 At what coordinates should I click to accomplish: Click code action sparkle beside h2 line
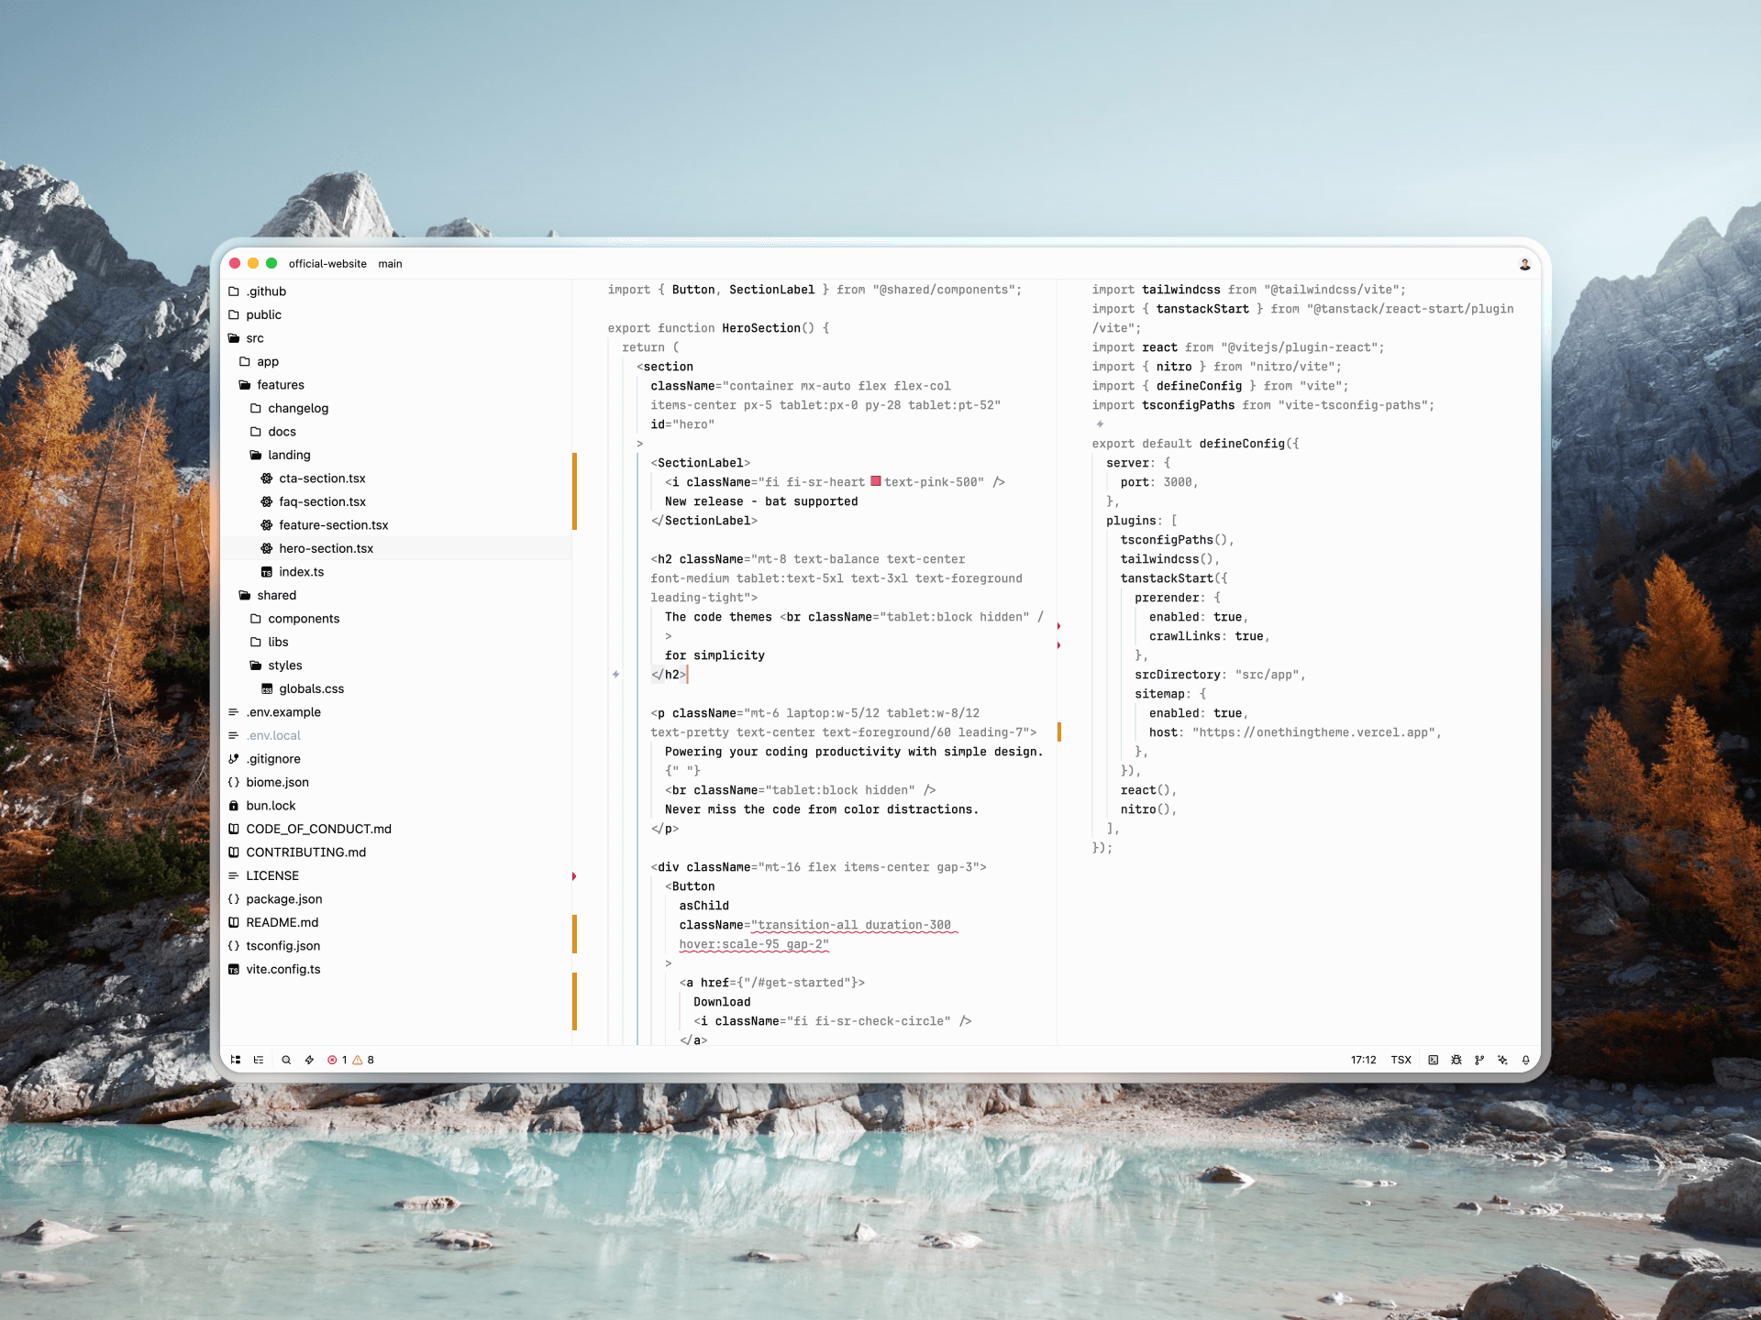pos(615,675)
